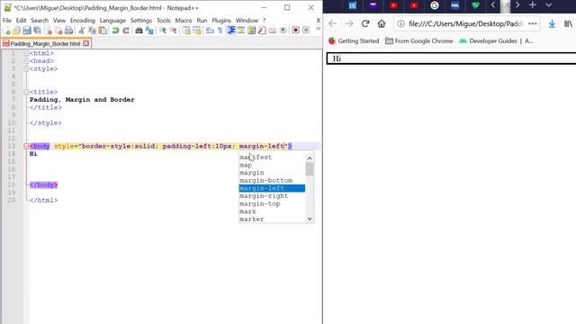
Task: Open the File menu
Action: click(x=7, y=21)
